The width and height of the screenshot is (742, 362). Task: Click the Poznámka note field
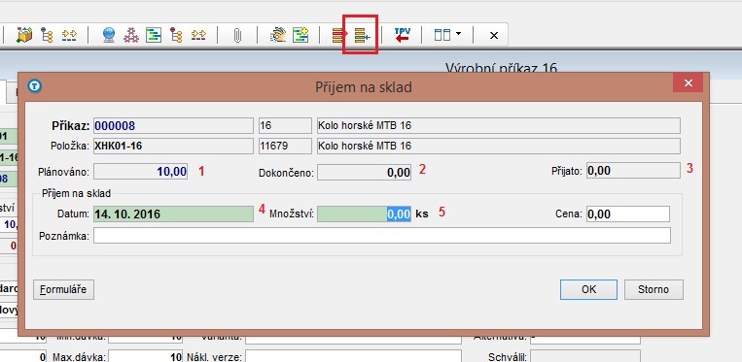pyautogui.click(x=381, y=236)
